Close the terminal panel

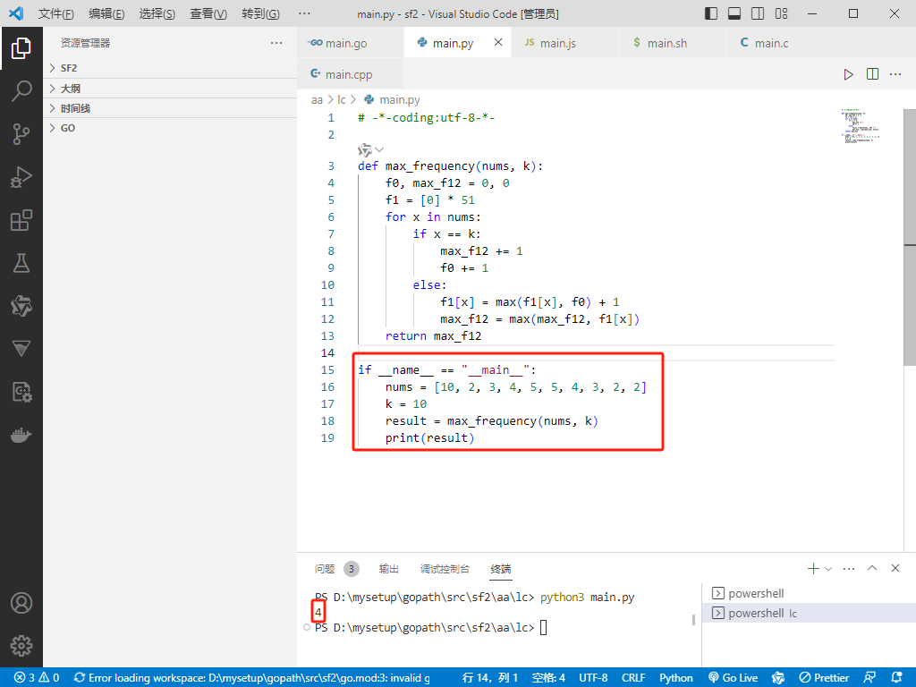point(895,568)
